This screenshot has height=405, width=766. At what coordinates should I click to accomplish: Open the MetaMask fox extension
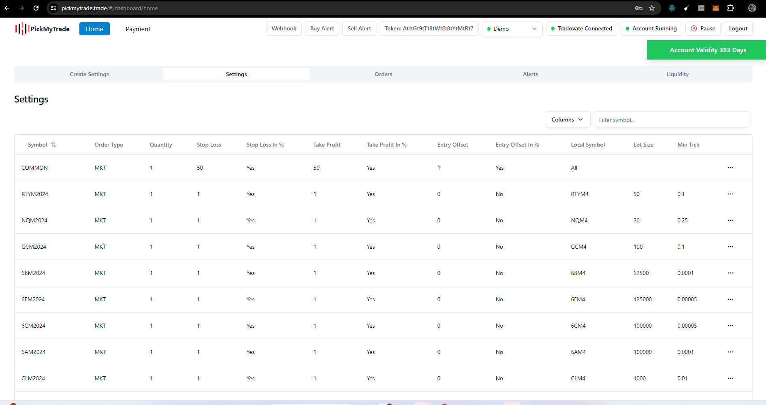coord(716,8)
